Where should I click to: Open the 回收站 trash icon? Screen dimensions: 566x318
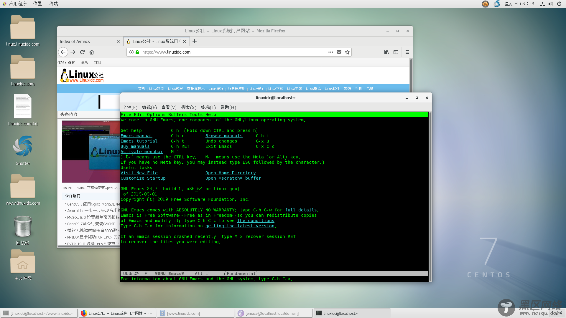[x=23, y=230]
